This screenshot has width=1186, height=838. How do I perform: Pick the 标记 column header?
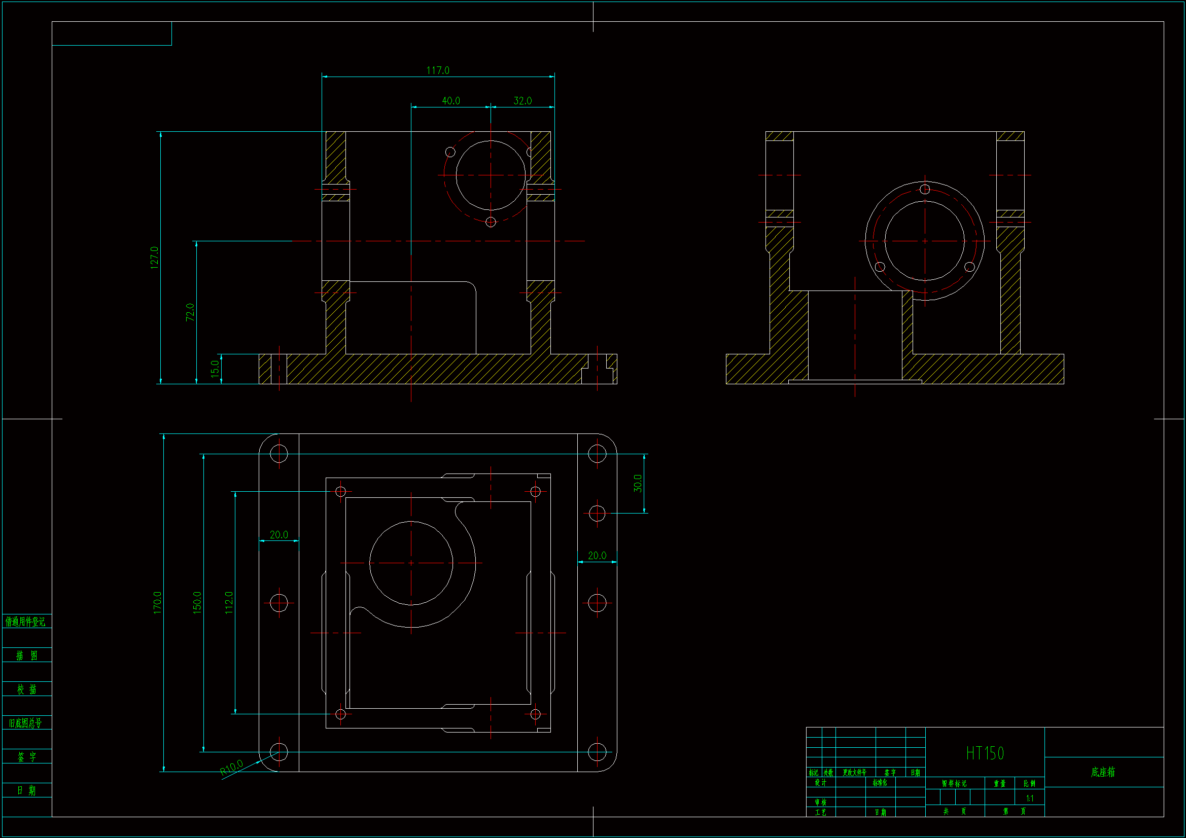(814, 773)
